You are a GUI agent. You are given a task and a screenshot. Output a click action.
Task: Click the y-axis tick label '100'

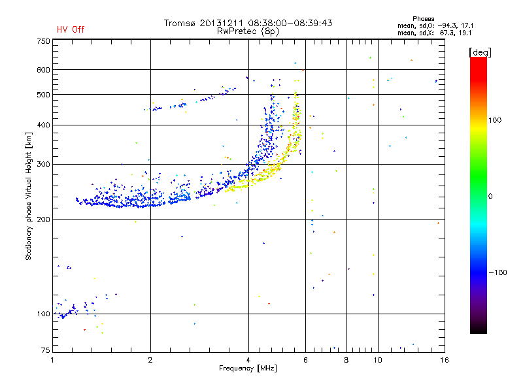tap(43, 314)
